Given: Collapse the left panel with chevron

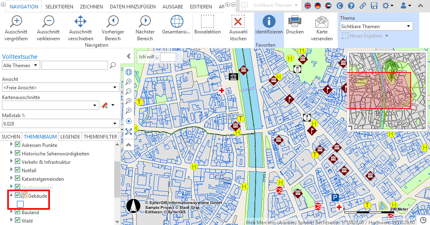Looking at the screenshot, I should tap(129, 56).
